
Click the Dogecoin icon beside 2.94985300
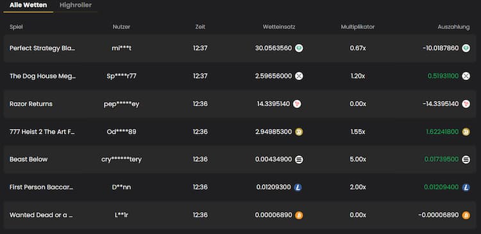click(299, 132)
